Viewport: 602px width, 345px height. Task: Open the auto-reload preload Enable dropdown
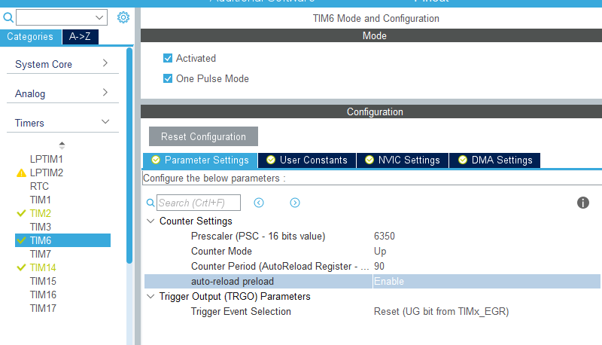coord(486,281)
